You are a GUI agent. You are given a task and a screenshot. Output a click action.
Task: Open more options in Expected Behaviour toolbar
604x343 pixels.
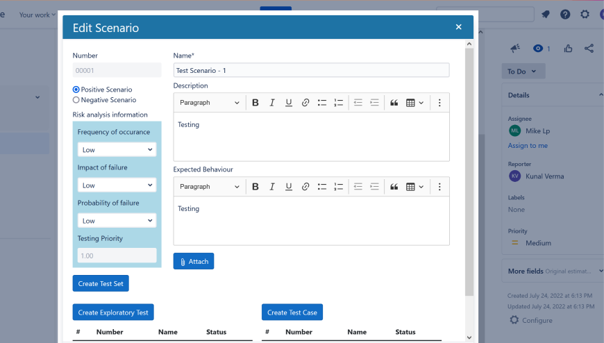[439, 187]
